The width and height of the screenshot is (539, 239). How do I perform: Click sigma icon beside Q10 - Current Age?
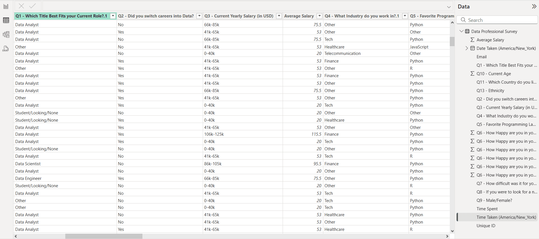click(x=472, y=73)
